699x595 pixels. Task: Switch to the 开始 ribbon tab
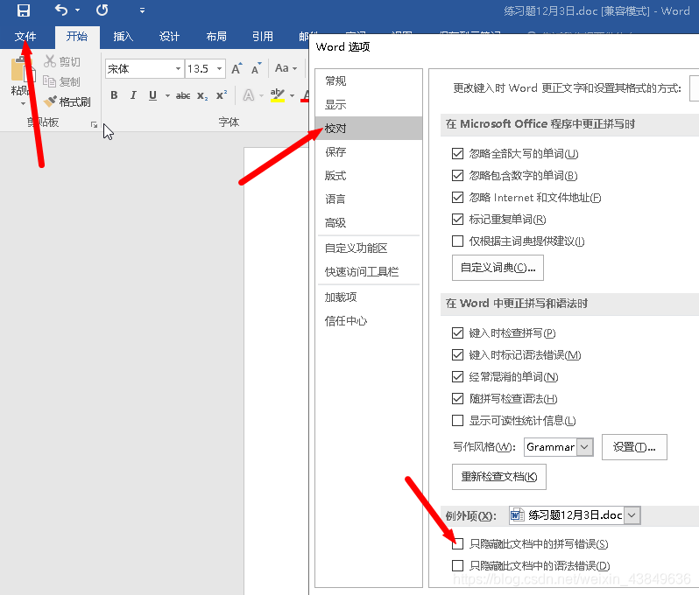77,37
